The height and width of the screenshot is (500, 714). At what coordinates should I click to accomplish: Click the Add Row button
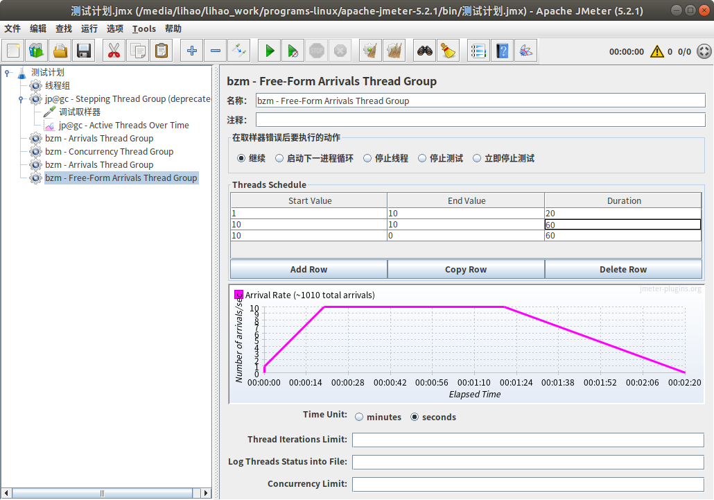308,269
